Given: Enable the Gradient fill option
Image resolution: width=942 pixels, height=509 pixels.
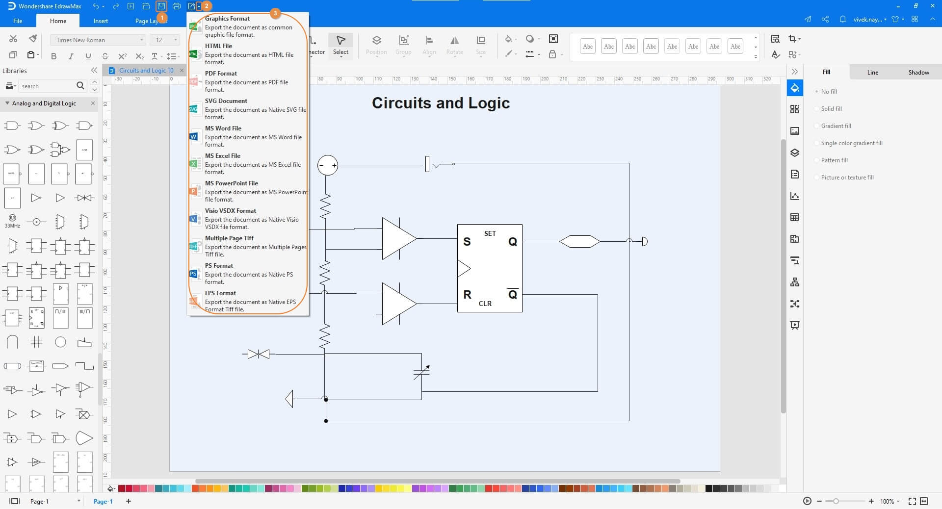Looking at the screenshot, I should tap(817, 126).
